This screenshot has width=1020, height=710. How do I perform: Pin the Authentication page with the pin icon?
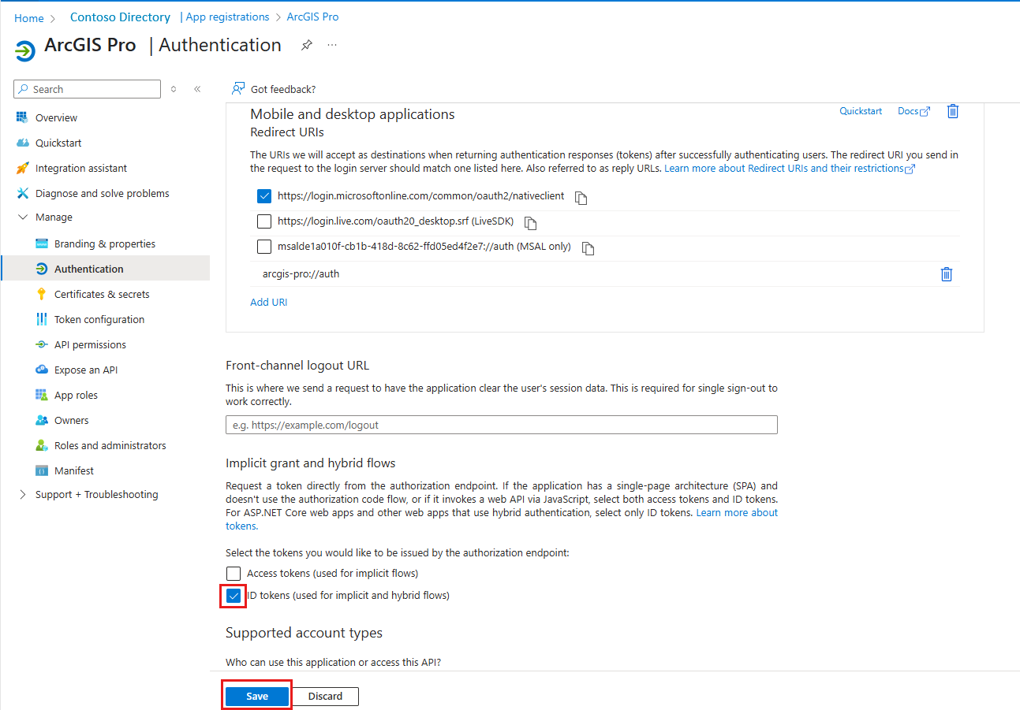(306, 46)
